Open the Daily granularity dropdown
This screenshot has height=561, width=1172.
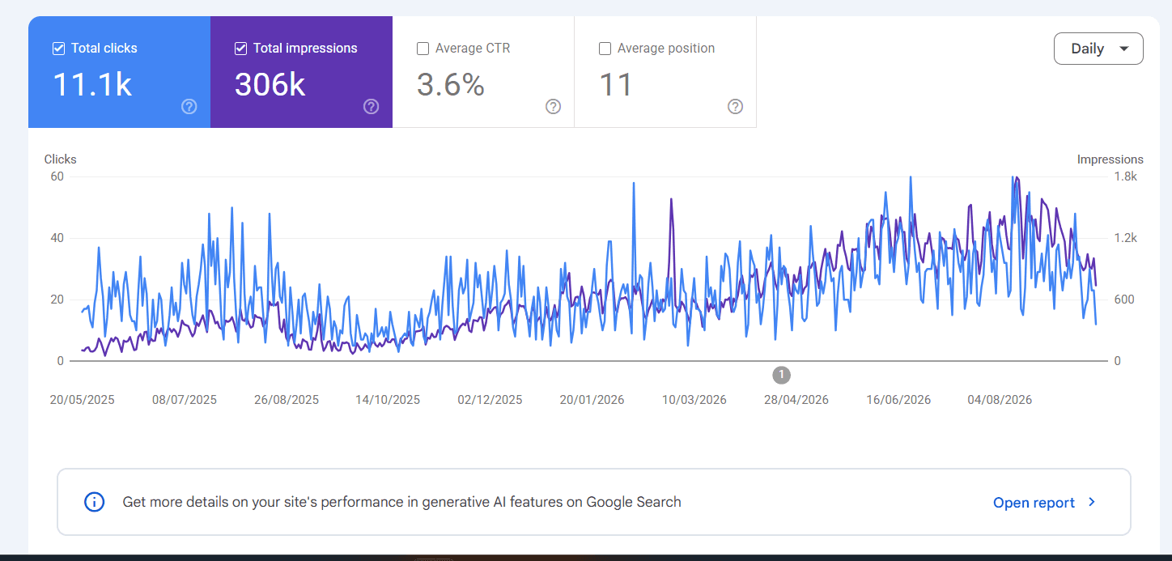point(1098,49)
